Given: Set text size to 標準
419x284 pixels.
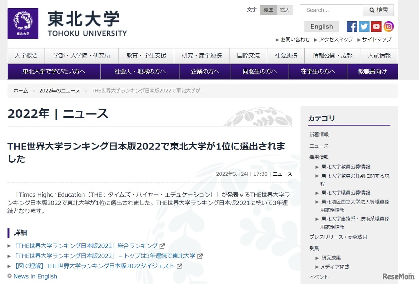Looking at the screenshot, I should [x=268, y=10].
